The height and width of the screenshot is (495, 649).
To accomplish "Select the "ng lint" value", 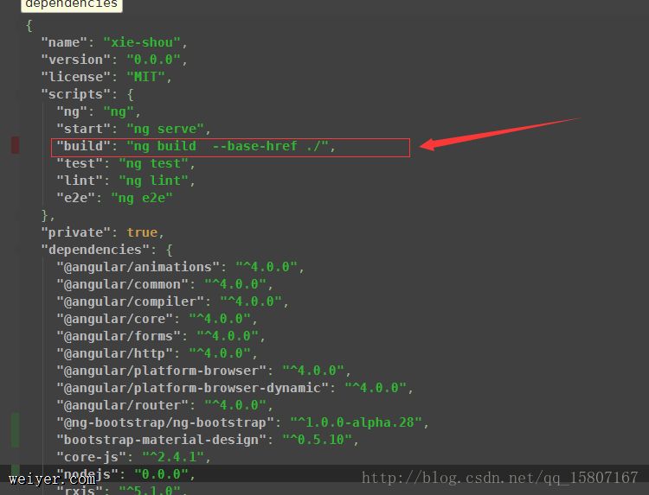I will pos(153,181).
